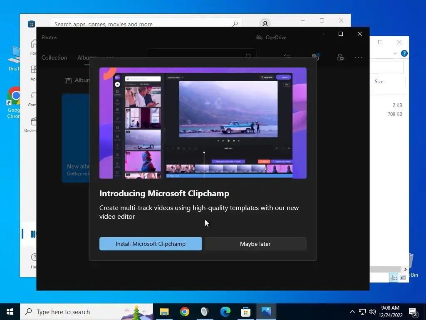The height and width of the screenshot is (320, 426).
Task: Open the Albums tab in Photos
Action: tap(87, 57)
